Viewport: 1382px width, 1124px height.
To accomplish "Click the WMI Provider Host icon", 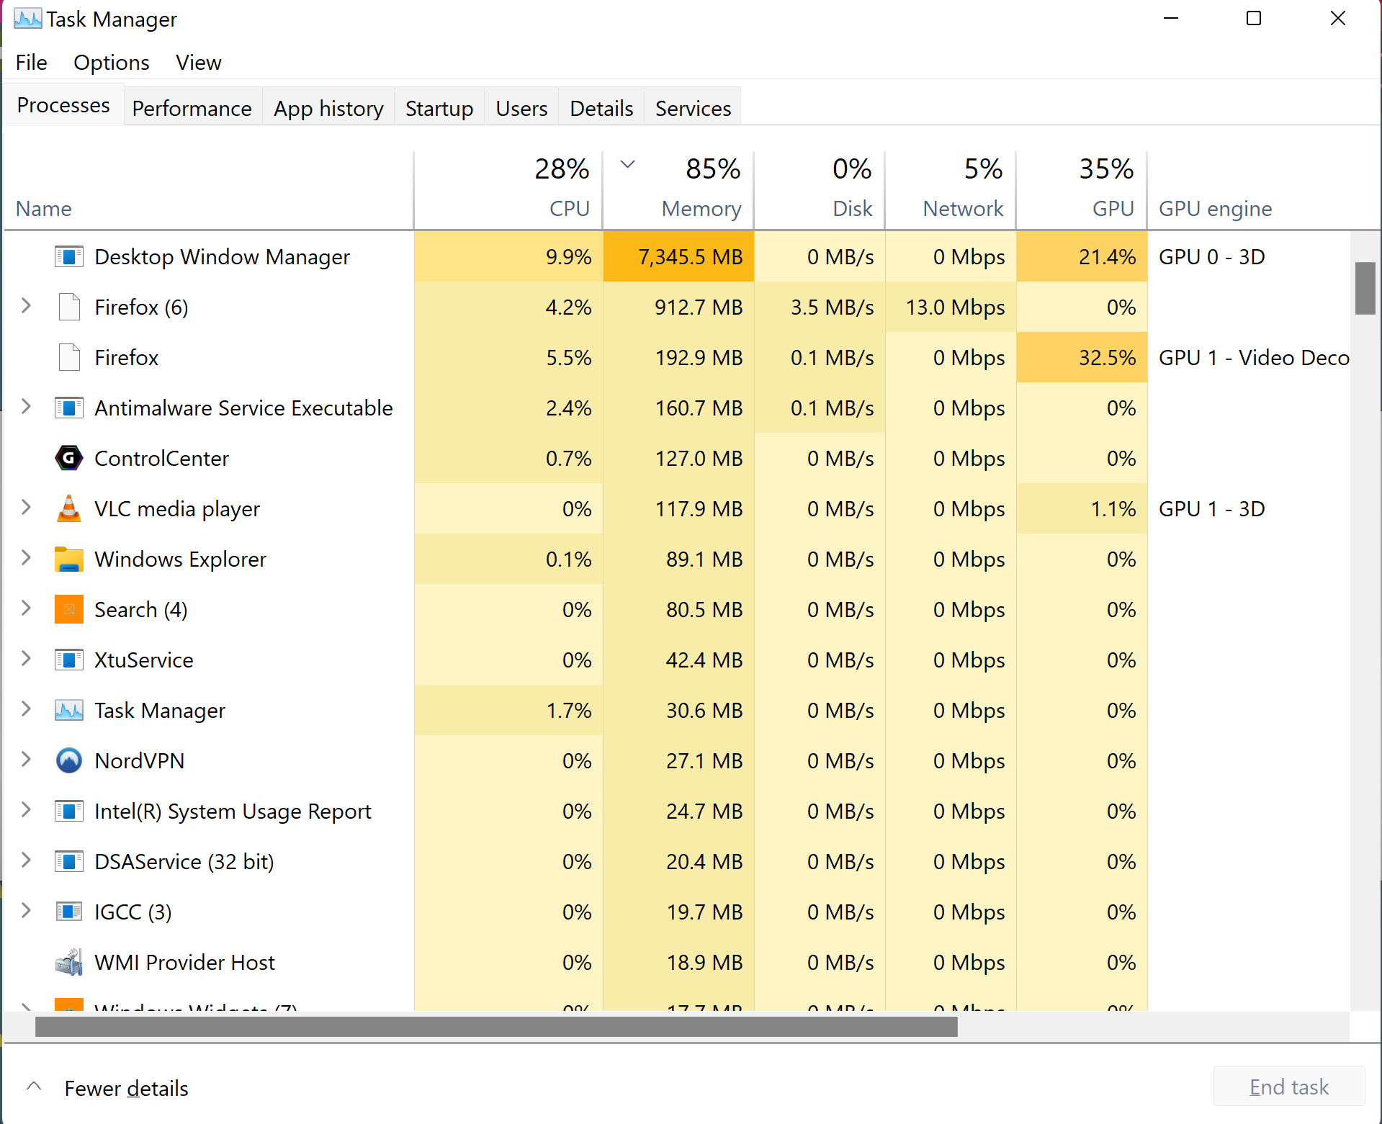I will 69,962.
